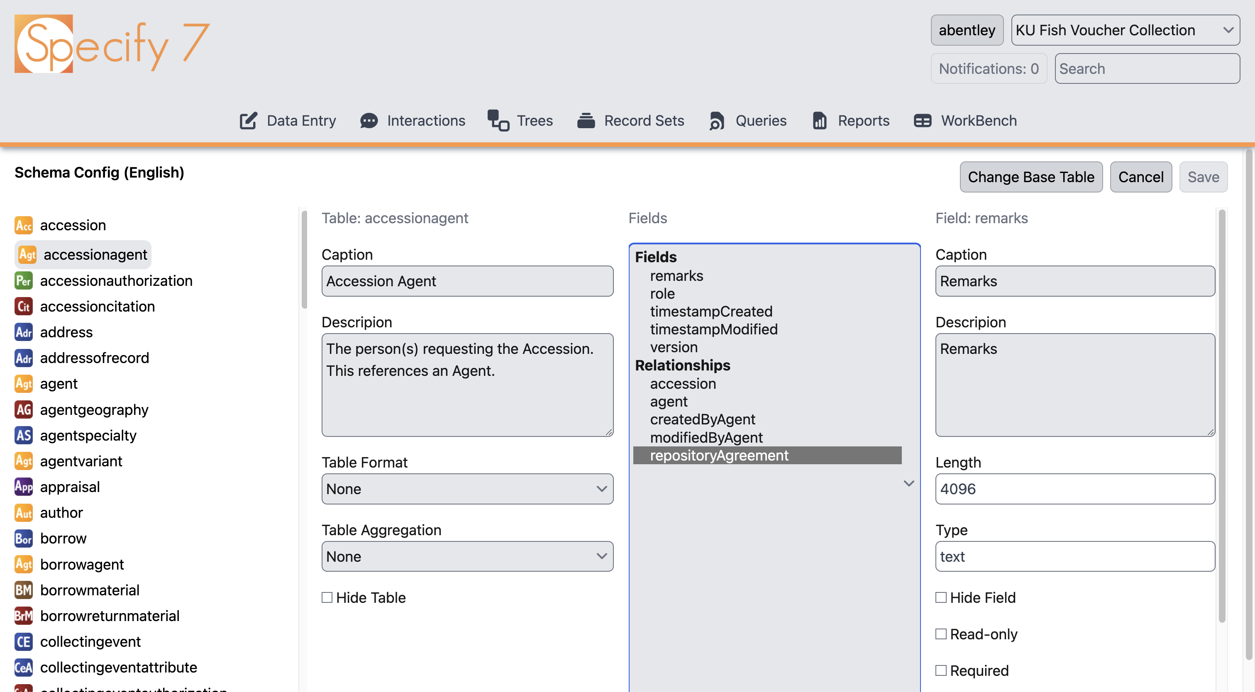Select the borrowagent table
This screenshot has width=1255, height=692.
point(82,564)
